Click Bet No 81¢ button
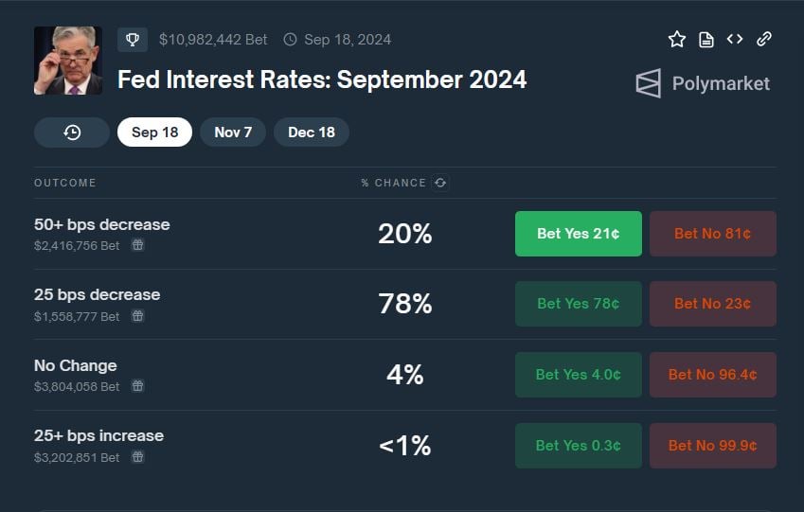This screenshot has height=512, width=804. (713, 234)
